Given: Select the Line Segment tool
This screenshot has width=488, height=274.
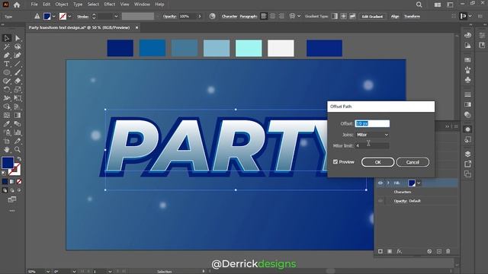Looking at the screenshot, I should (18, 64).
